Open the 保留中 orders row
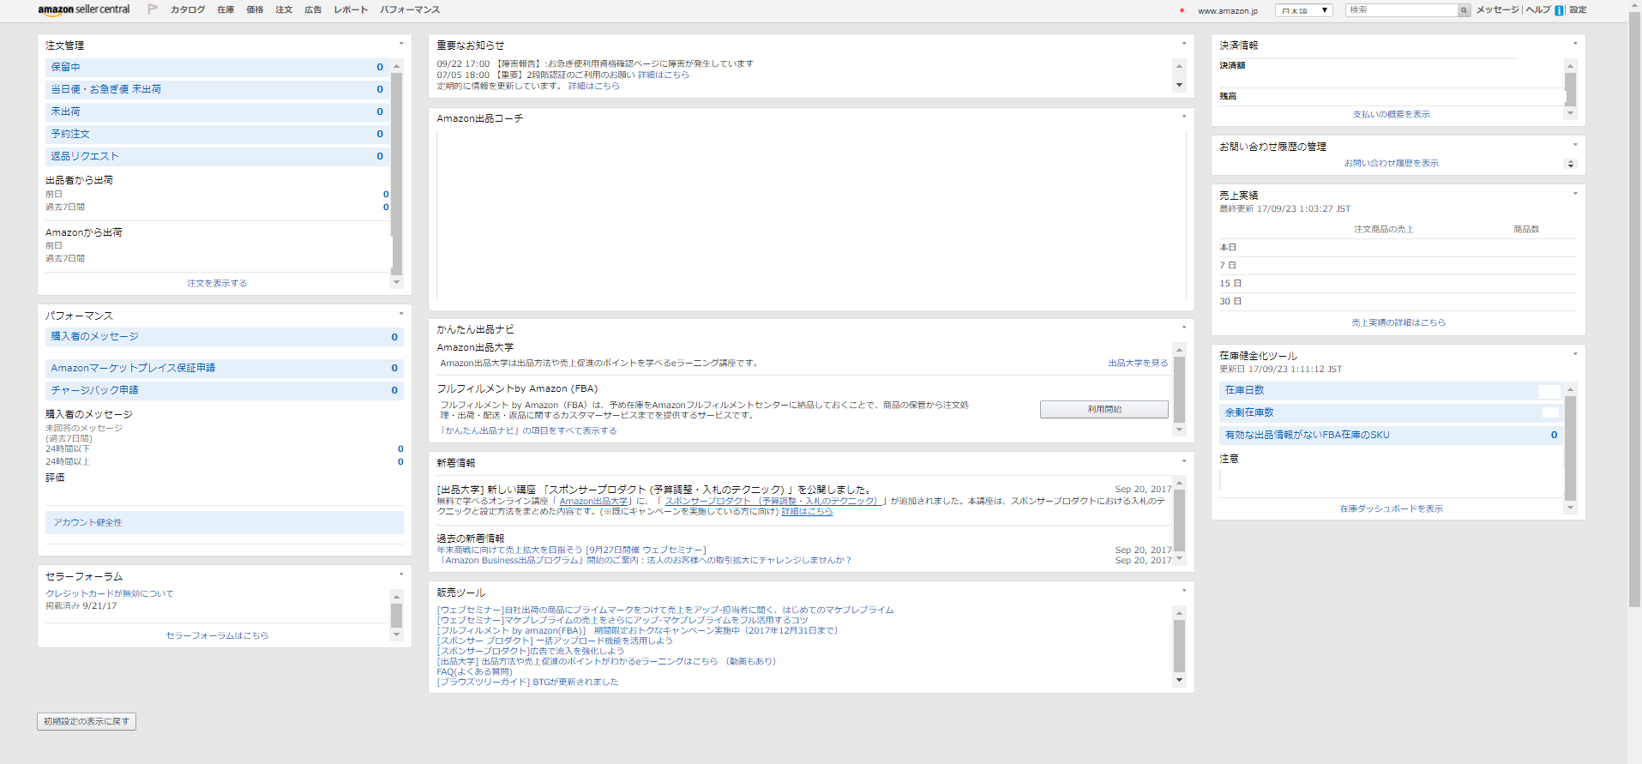Image resolution: width=1642 pixels, height=764 pixels. click(x=217, y=67)
